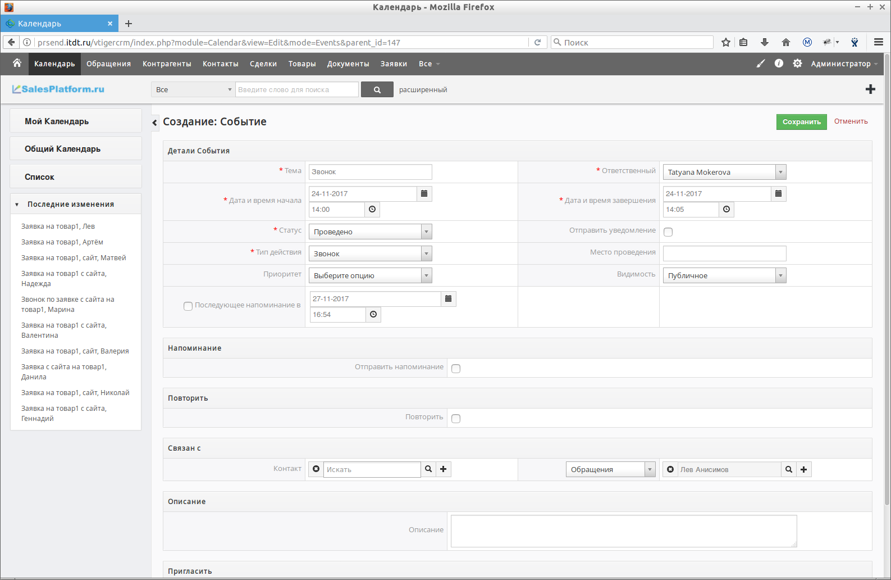The height and width of the screenshot is (580, 891).
Task: Expand the Все modules menu
Action: click(429, 64)
